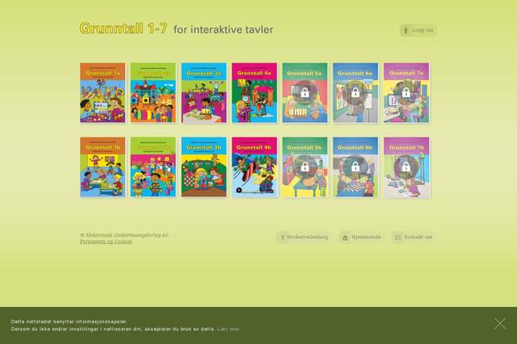
Task: Open the Grunntall 1a book cover
Action: 103,93
